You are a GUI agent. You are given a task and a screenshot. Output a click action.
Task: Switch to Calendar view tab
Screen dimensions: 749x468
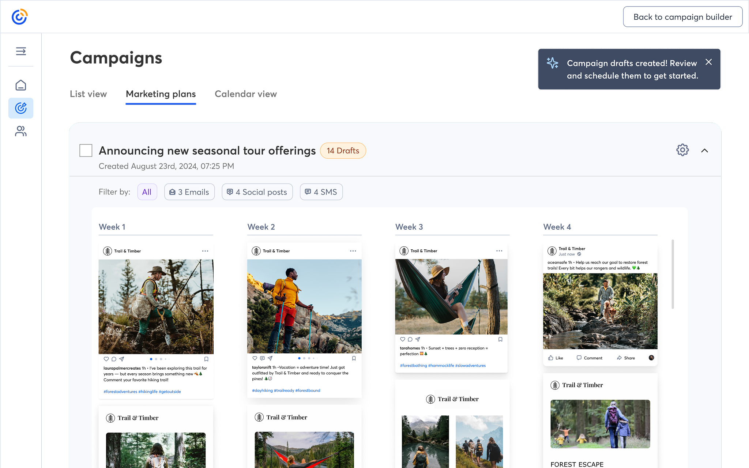tap(246, 94)
